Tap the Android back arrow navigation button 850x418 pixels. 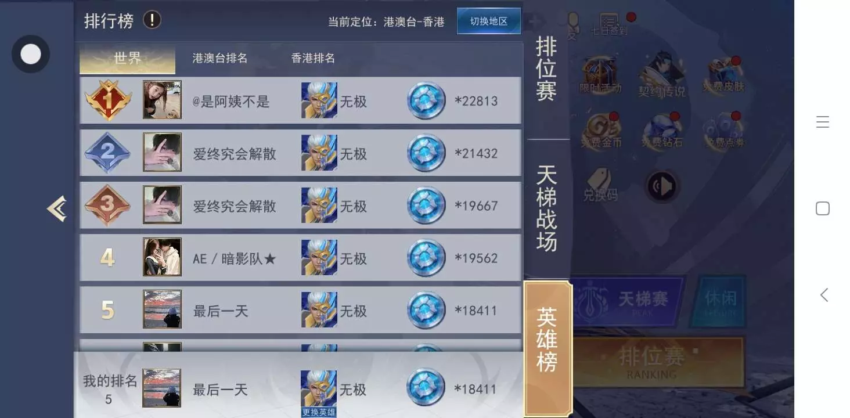point(823,295)
